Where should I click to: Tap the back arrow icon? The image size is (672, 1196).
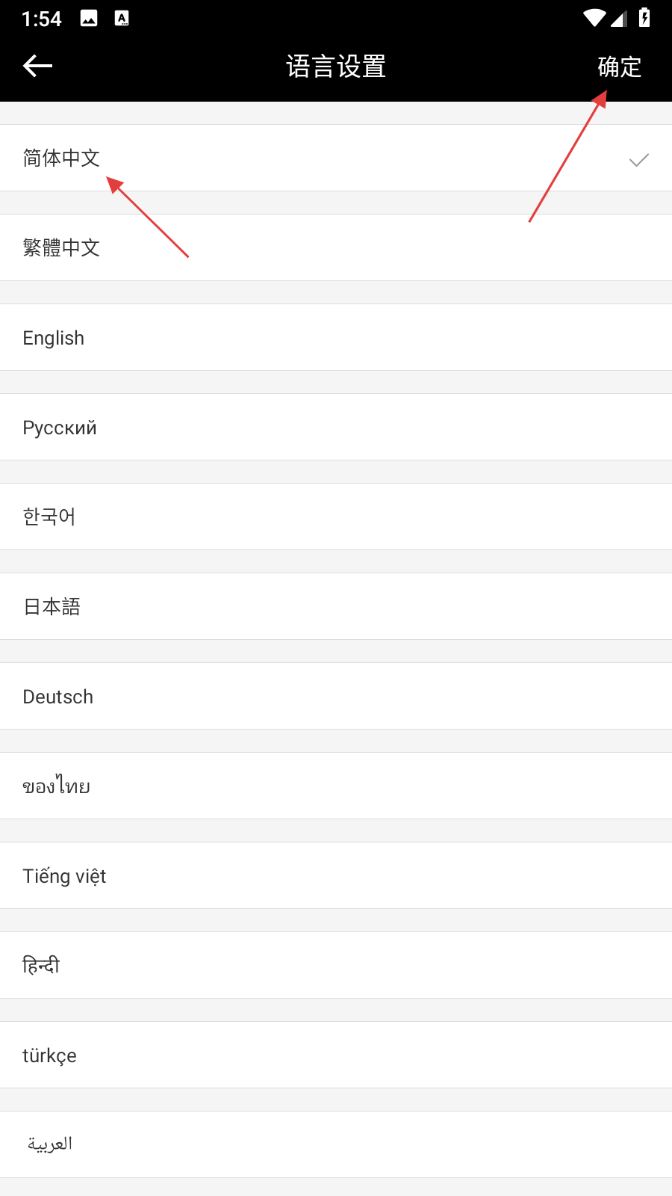click(37, 66)
